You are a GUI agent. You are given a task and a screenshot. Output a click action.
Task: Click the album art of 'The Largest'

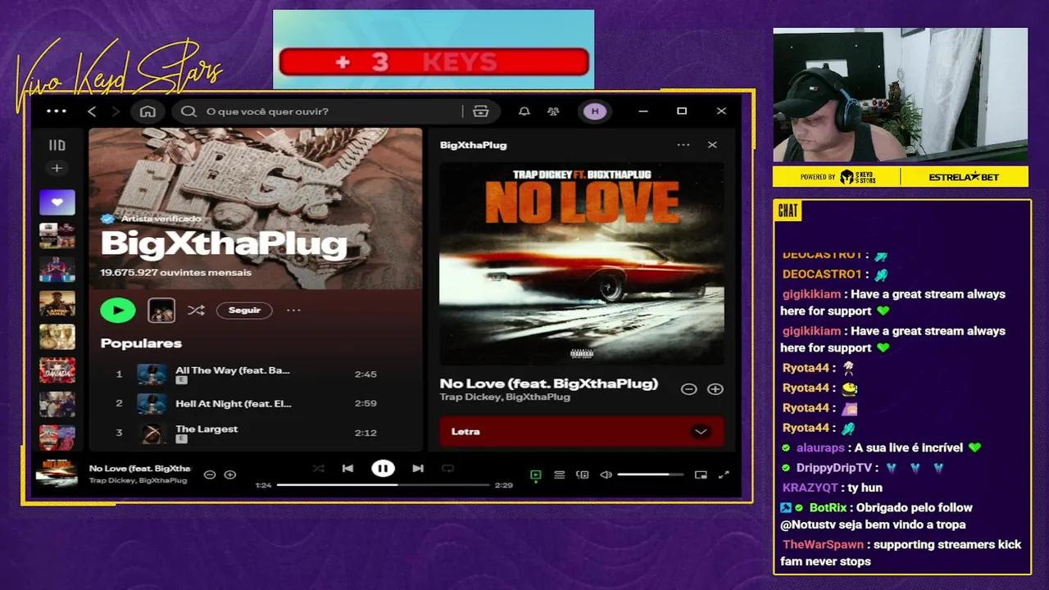pos(152,433)
